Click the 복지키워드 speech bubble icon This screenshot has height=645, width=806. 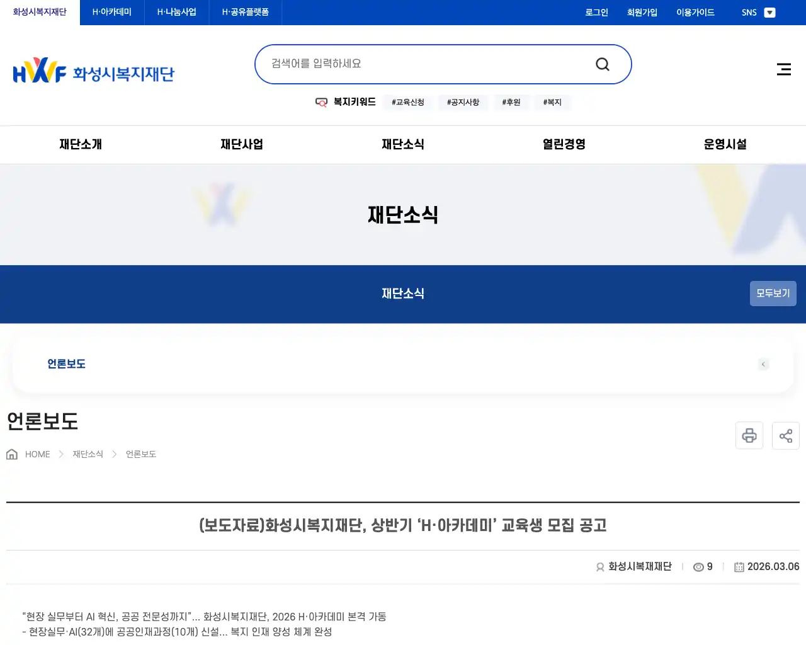(321, 102)
